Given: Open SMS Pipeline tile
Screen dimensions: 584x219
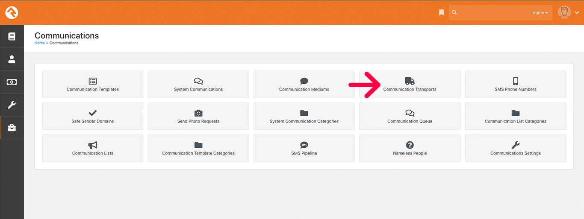Looking at the screenshot, I should [304, 149].
